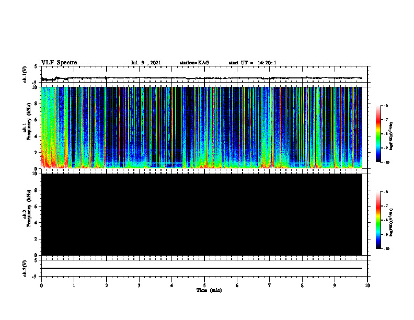This screenshot has height=320, width=414.
Task: Click the "-8" label on ch.1 color bar
Action: tap(386, 134)
